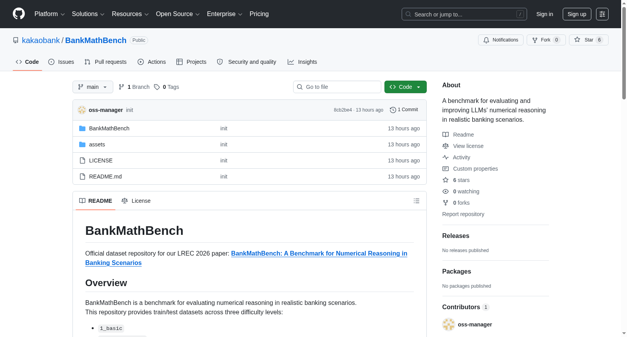Viewport: 627px width, 337px height.
Task: Switch to the License tab above file contents
Action: pos(136,201)
